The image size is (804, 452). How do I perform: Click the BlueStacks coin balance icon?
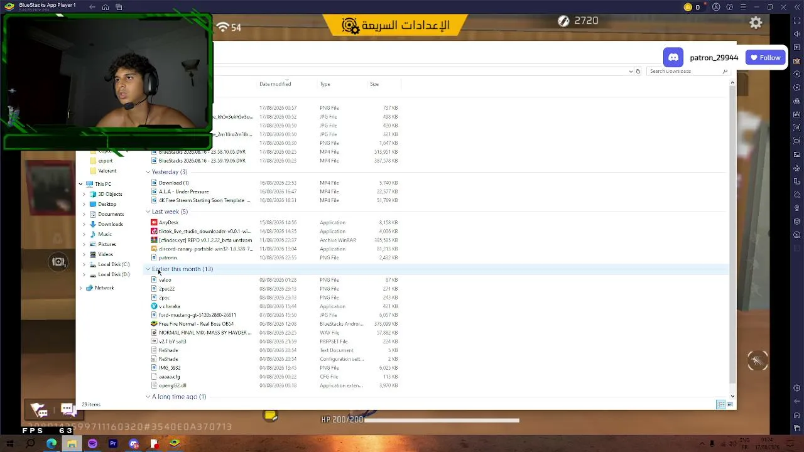tap(688, 7)
